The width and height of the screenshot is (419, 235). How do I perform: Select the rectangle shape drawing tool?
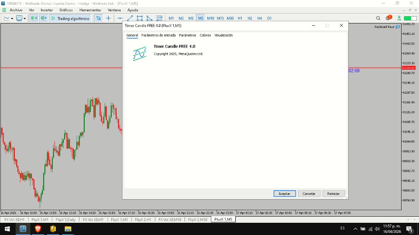point(140,18)
